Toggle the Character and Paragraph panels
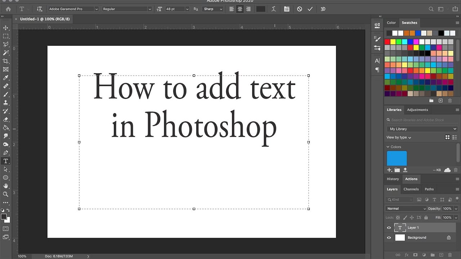This screenshot has height=259, width=461. pos(287,9)
